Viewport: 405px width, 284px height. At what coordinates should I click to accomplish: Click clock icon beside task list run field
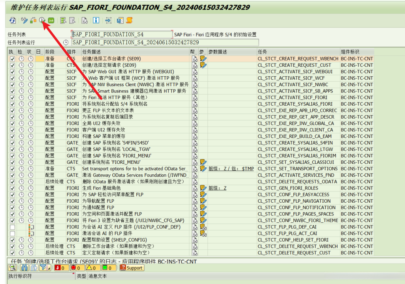[66, 42]
